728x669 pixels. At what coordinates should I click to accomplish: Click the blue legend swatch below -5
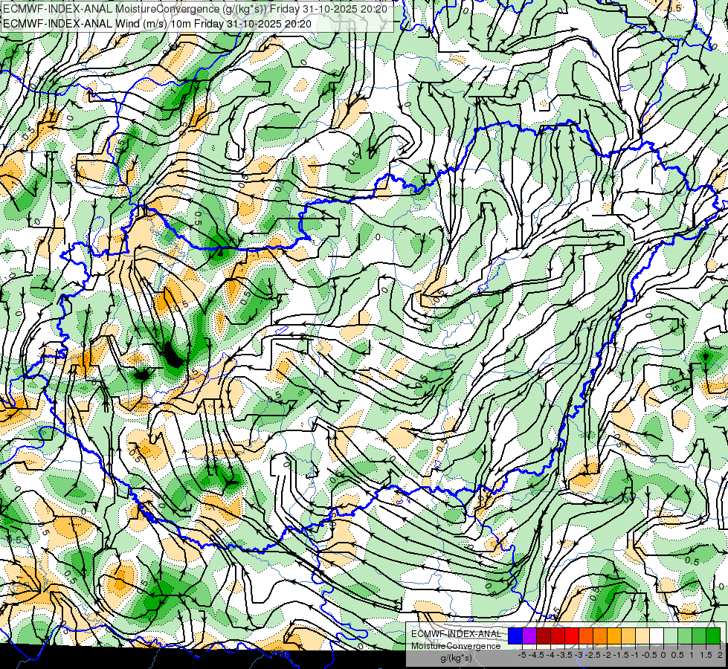(x=515, y=636)
